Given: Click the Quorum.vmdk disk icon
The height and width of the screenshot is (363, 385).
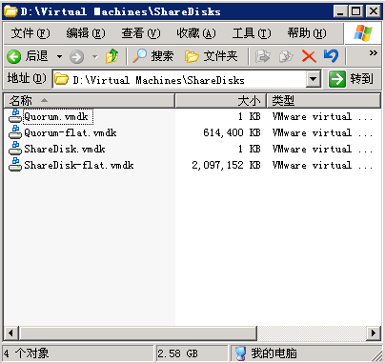Looking at the screenshot, I should pos(15,115).
